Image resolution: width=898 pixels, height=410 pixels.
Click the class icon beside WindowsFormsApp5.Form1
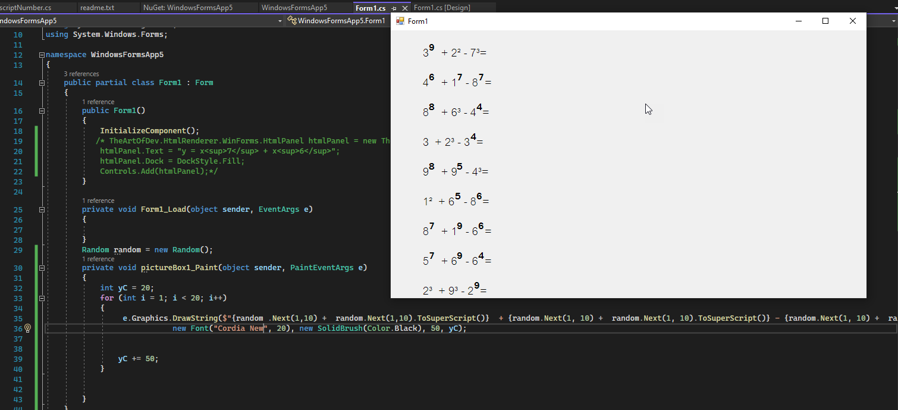click(x=291, y=21)
